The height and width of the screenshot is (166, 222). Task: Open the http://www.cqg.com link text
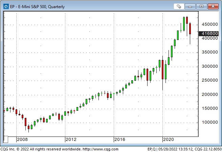(101, 149)
